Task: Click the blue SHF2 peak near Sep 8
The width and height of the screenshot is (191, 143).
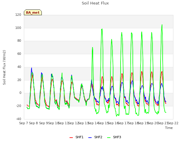Action: tap(32, 68)
